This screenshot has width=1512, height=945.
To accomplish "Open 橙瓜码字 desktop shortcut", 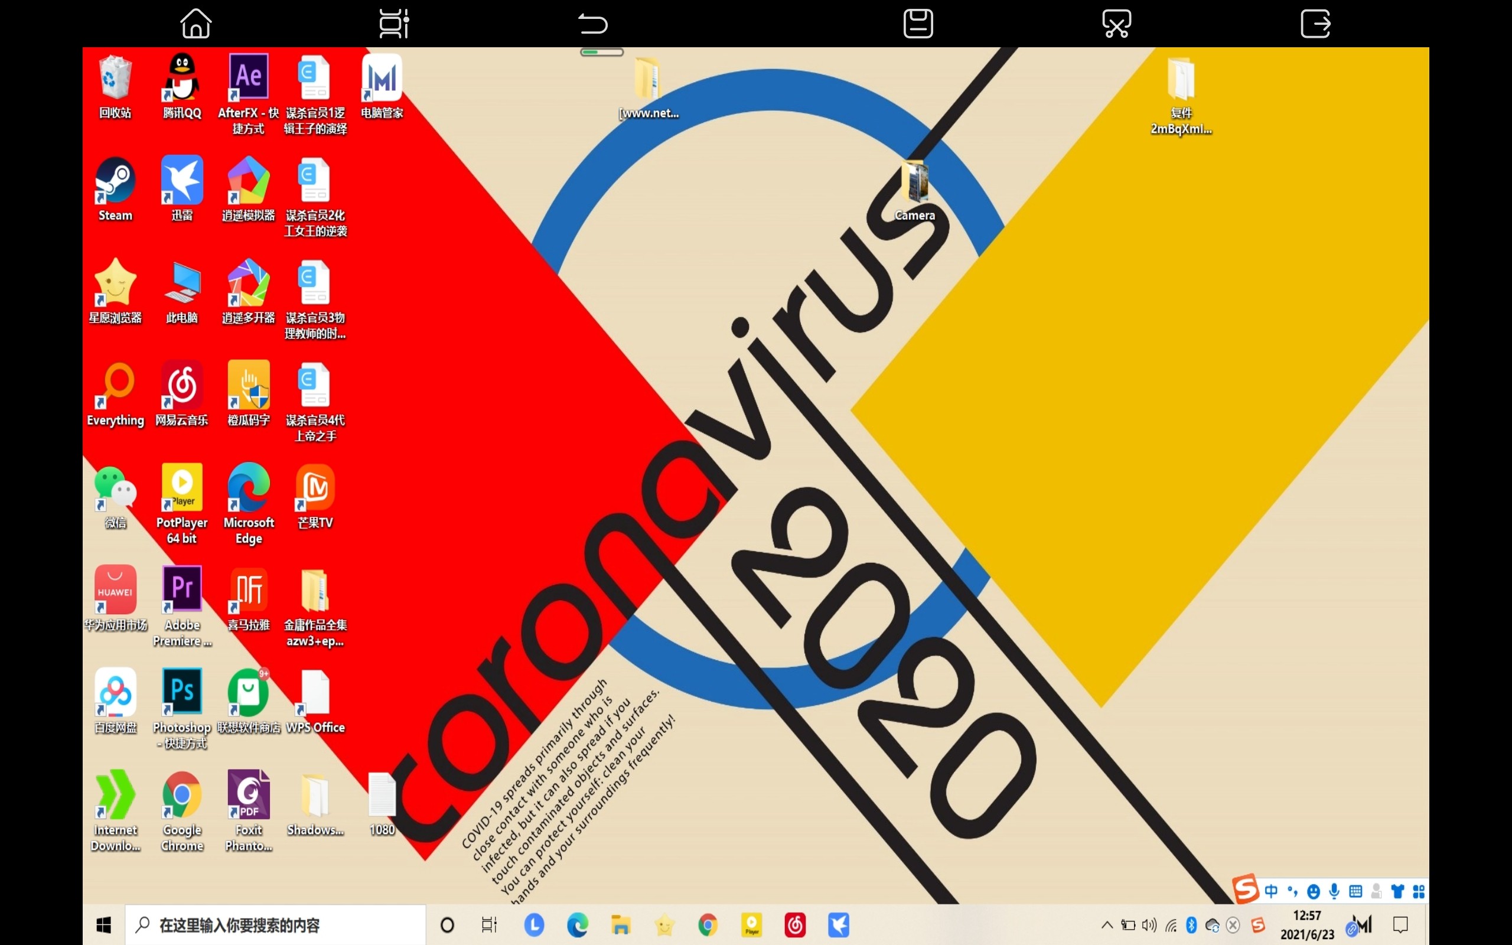I will [x=248, y=385].
